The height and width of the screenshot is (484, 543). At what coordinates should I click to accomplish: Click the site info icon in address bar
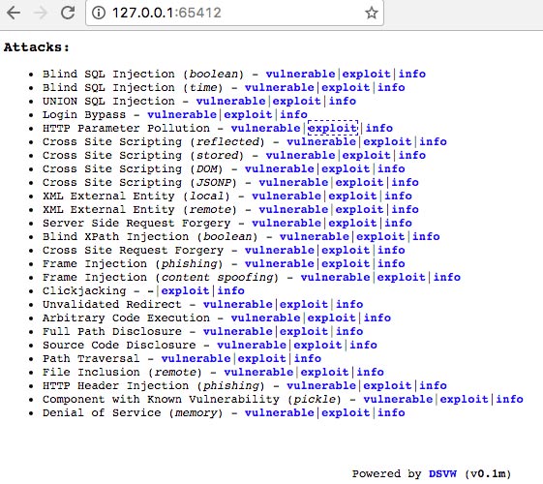click(99, 14)
